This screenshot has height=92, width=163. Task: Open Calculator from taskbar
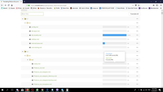pos(67,90)
